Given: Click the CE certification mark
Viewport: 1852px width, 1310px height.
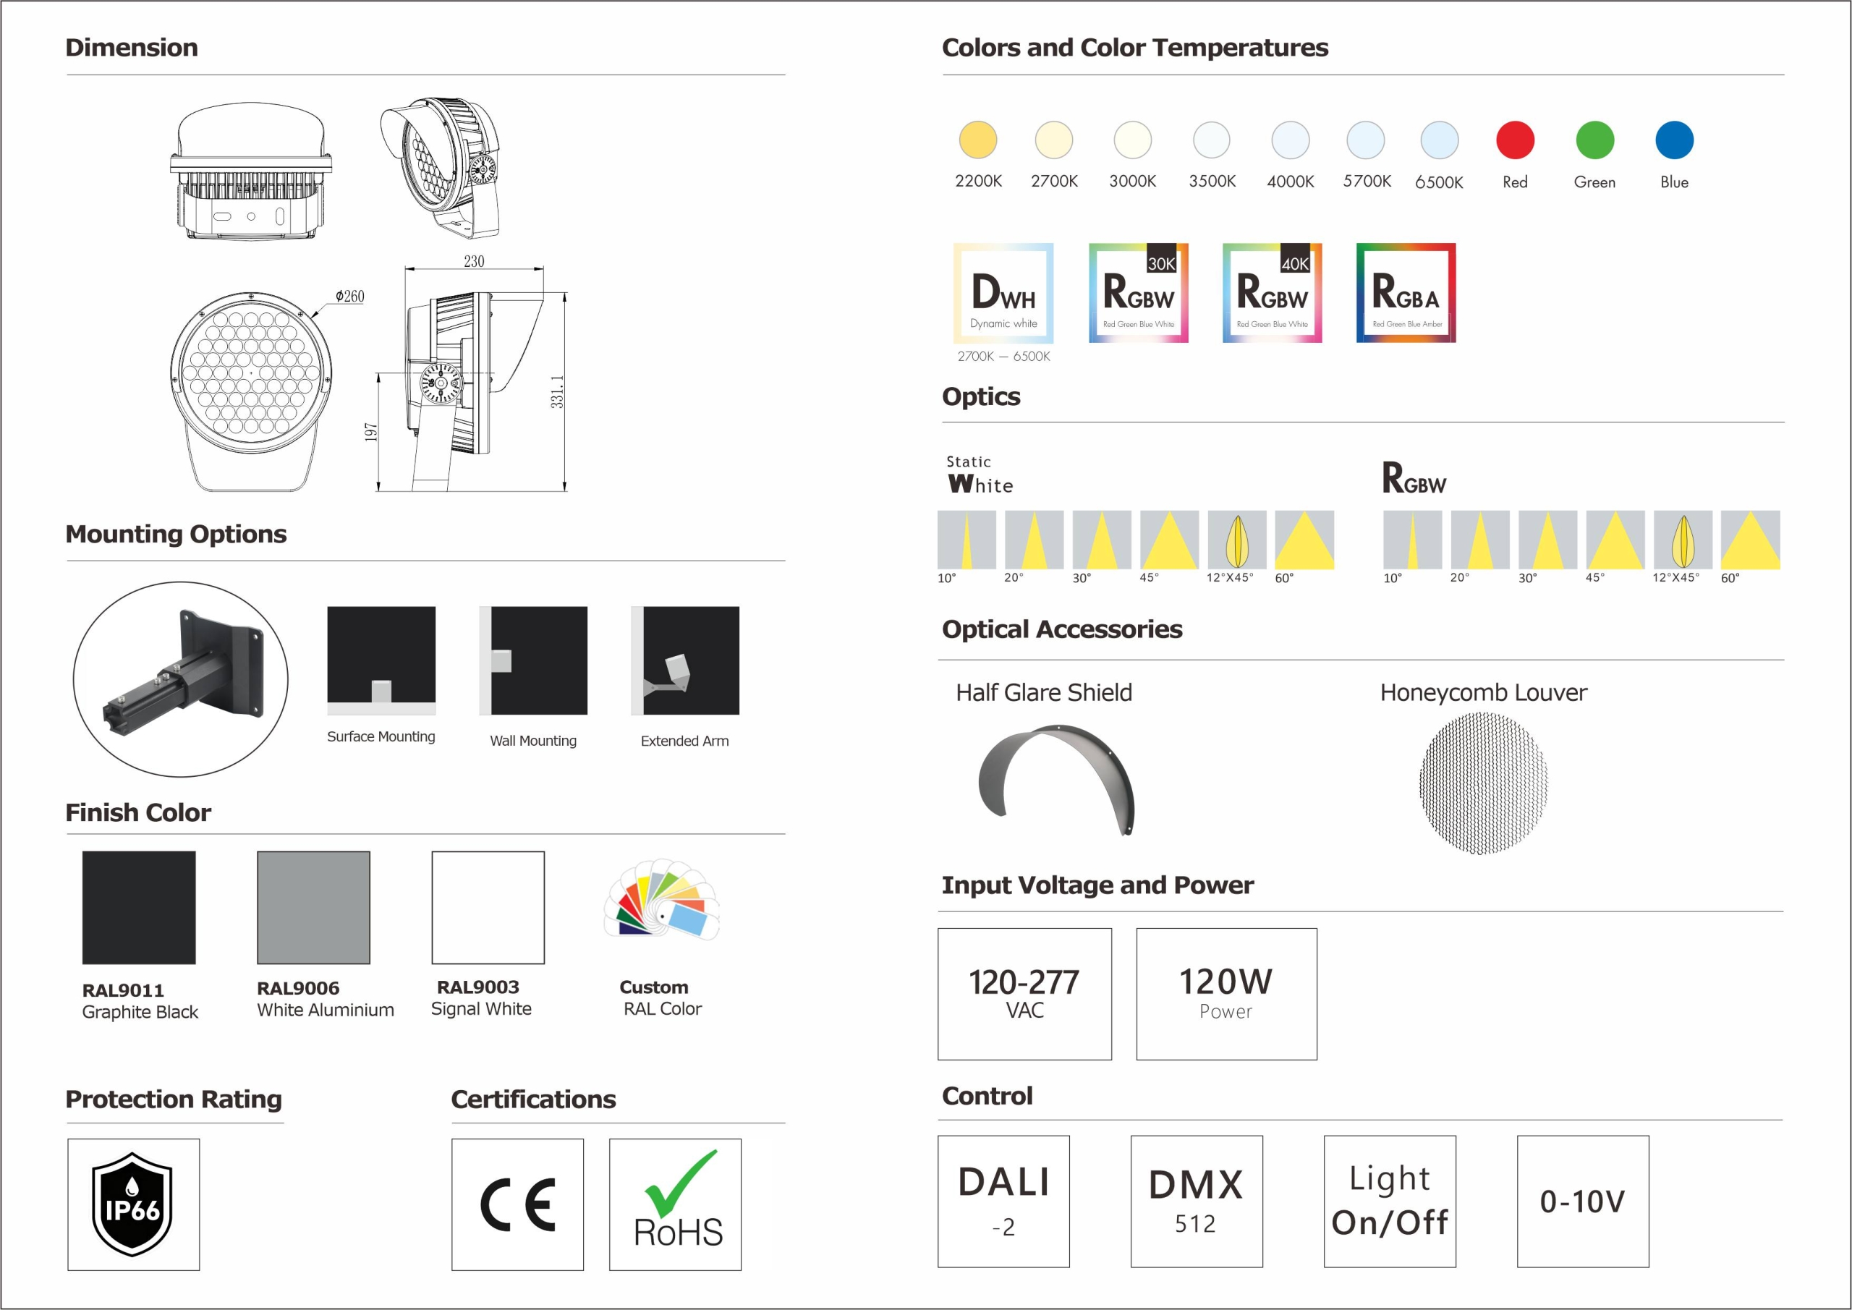Looking at the screenshot, I should [517, 1204].
